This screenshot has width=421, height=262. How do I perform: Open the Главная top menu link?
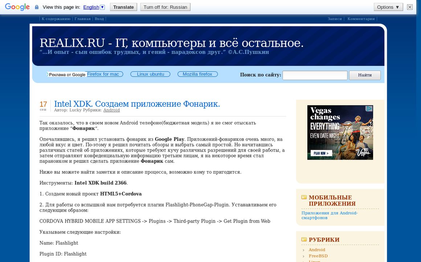pyautogui.click(x=82, y=19)
